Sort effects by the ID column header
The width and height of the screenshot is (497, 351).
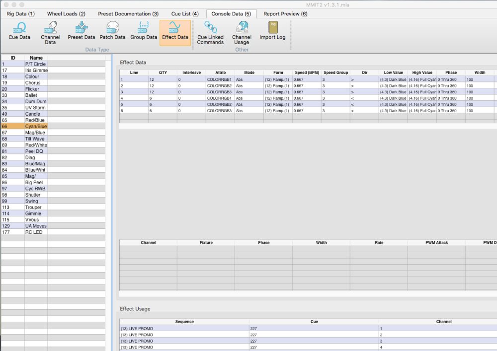13,58
